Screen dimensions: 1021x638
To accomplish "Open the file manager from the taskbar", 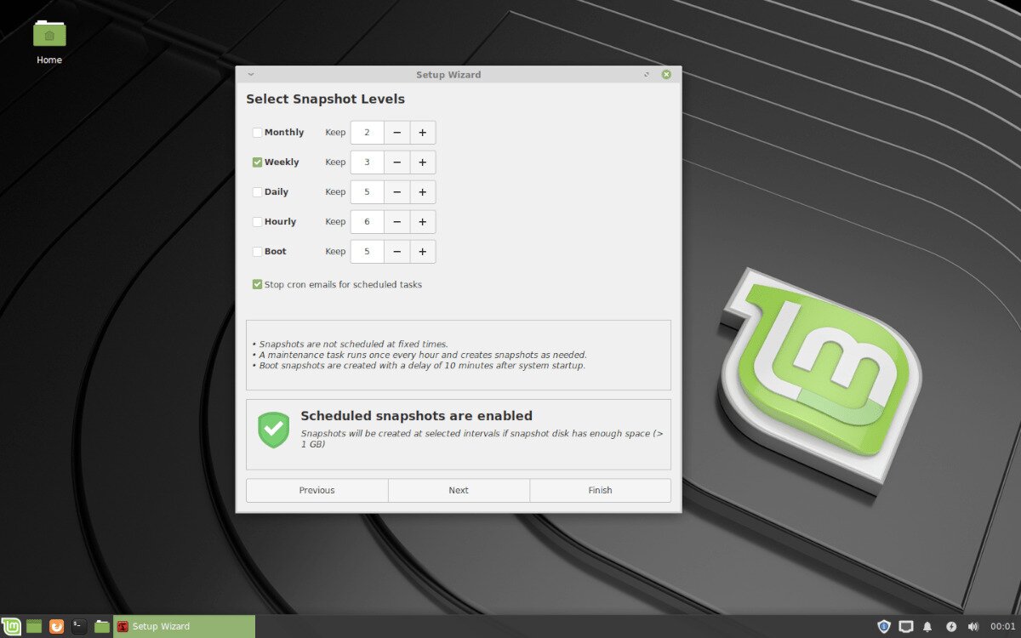I will [x=102, y=626].
